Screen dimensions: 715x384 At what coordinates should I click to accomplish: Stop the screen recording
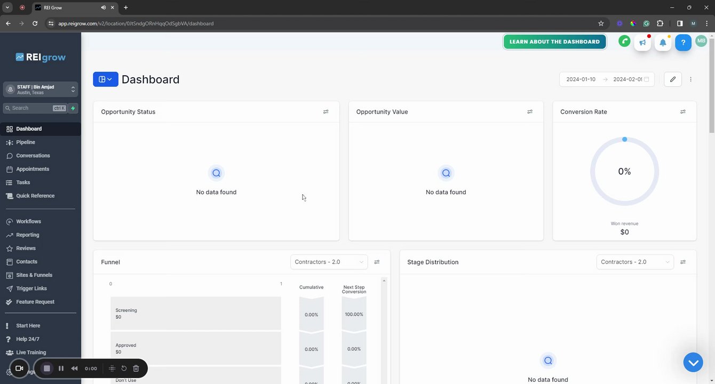[x=47, y=369]
